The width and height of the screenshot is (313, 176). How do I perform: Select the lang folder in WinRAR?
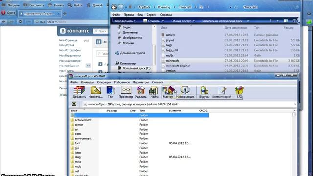[x=77, y=157]
